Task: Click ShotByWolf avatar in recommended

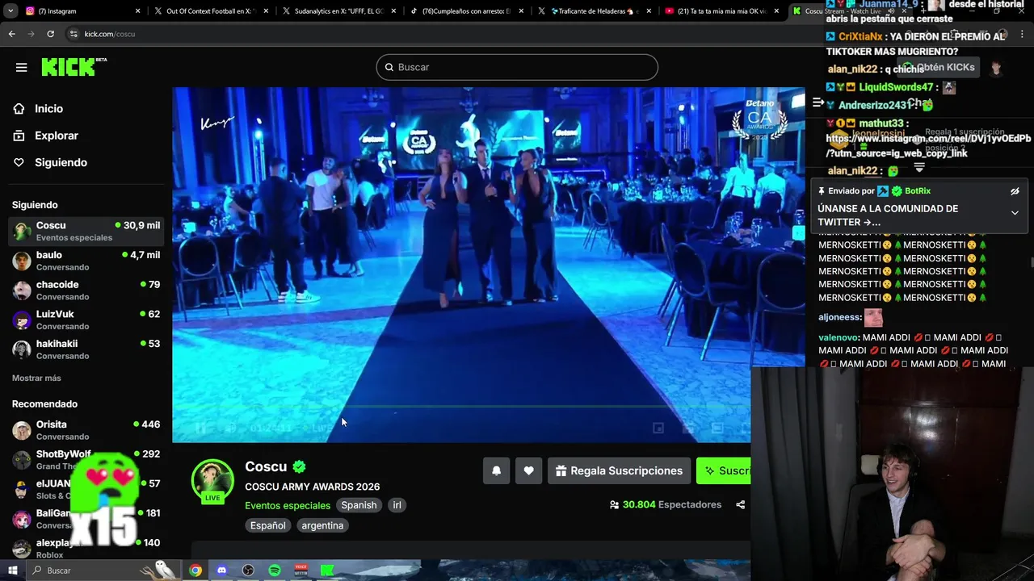Action: [22, 460]
